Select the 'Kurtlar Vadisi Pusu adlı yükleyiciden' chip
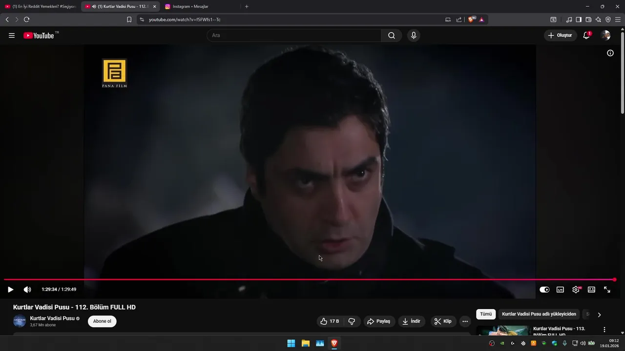Image resolution: width=625 pixels, height=351 pixels. click(x=539, y=314)
